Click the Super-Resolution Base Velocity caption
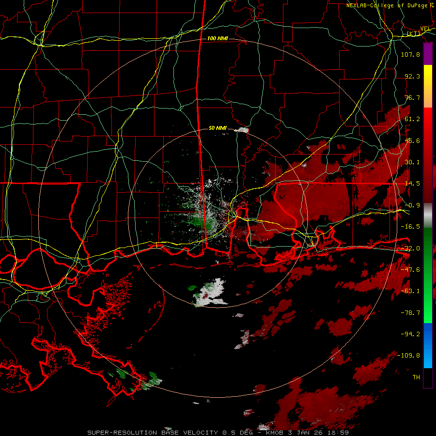Screen dimensions: 436x436 point(218,433)
